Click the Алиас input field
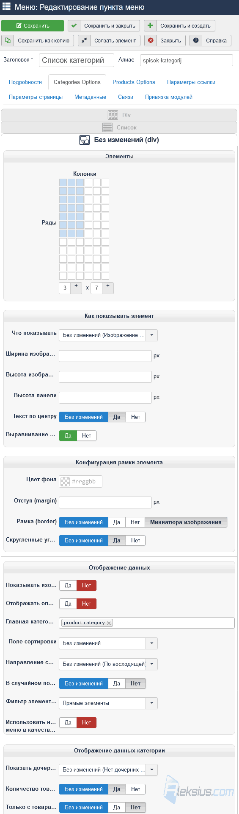The width and height of the screenshot is (239, 814). [x=186, y=60]
